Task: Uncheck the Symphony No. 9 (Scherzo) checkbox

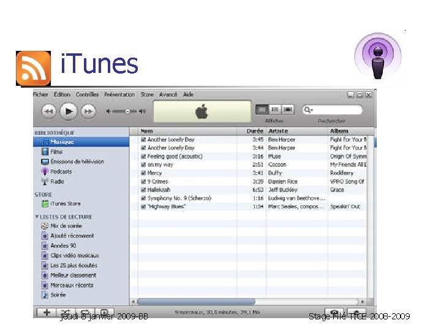Action: 143,198
